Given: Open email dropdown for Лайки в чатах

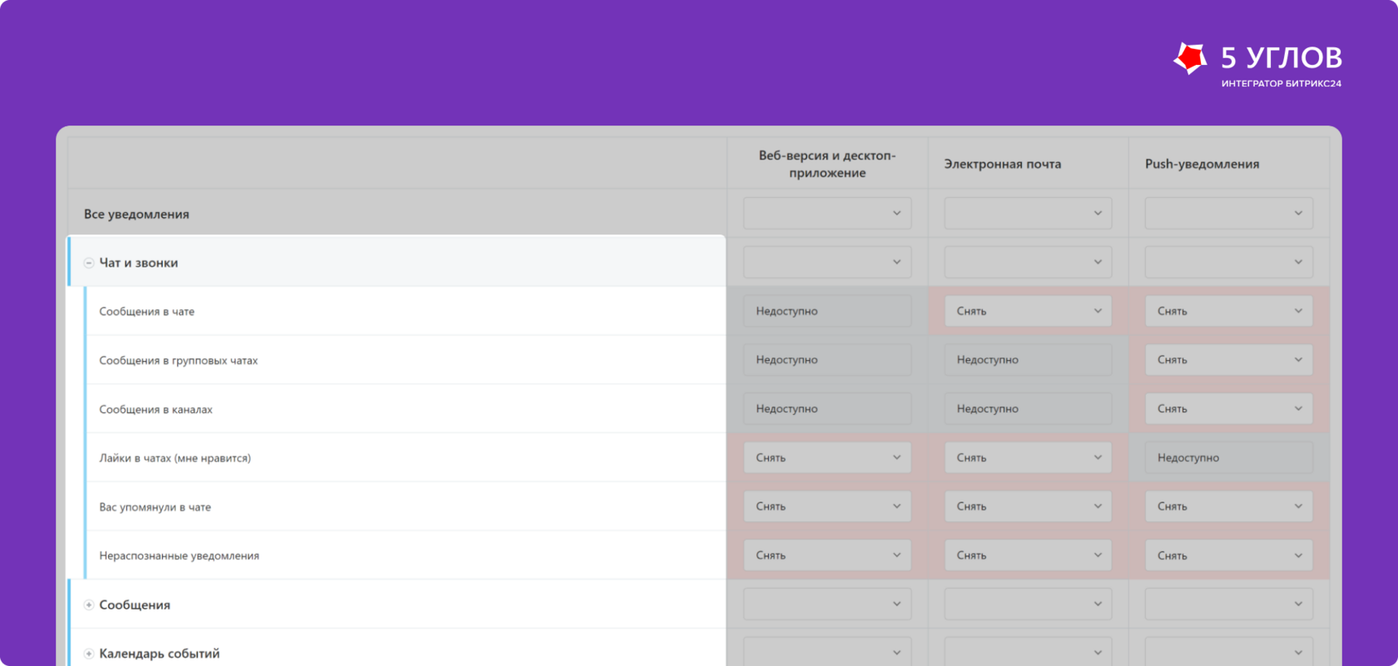Looking at the screenshot, I should coord(1028,457).
